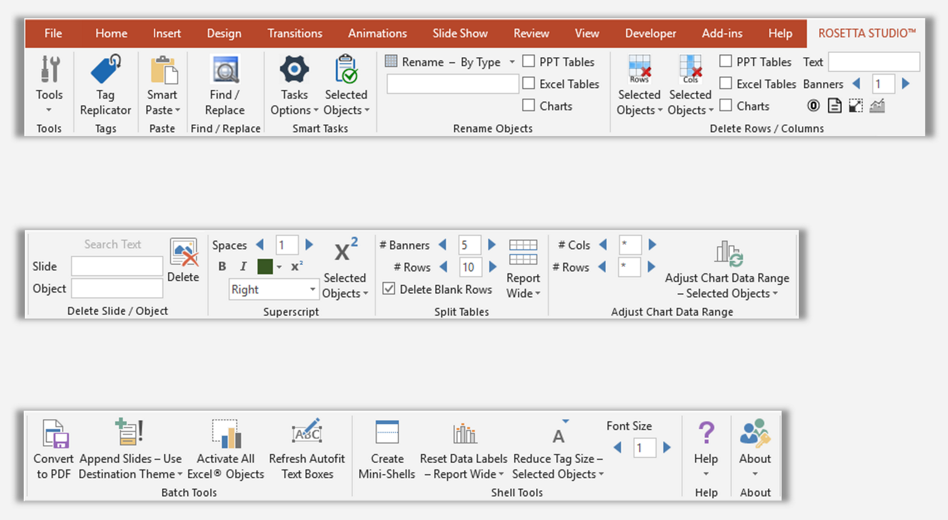Click the dark green color swatch
948x520 pixels.
(265, 267)
